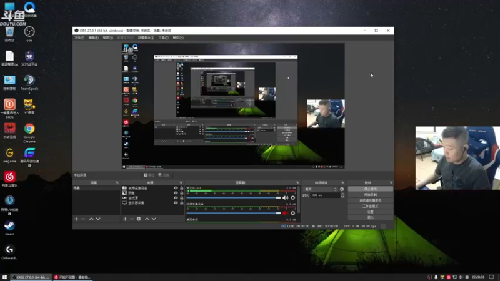
Task: Toggle lock for 游戏源 source
Action: 181,198
